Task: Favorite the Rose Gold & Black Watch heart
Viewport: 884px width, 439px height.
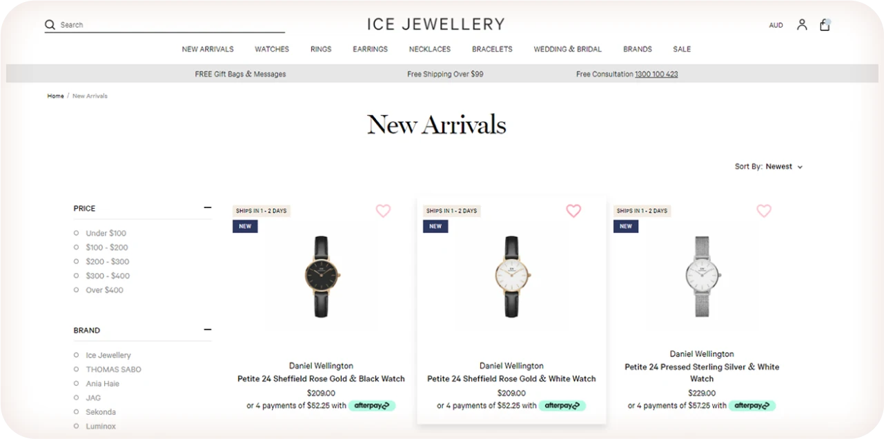Action: click(383, 211)
